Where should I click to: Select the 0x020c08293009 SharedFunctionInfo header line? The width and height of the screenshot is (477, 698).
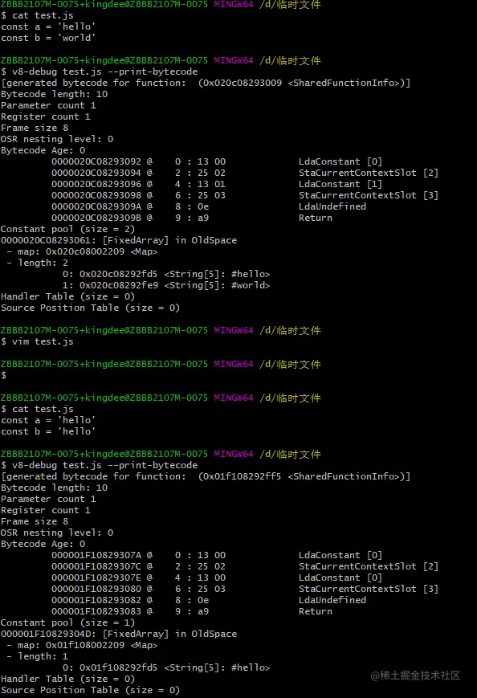pyautogui.click(x=206, y=83)
